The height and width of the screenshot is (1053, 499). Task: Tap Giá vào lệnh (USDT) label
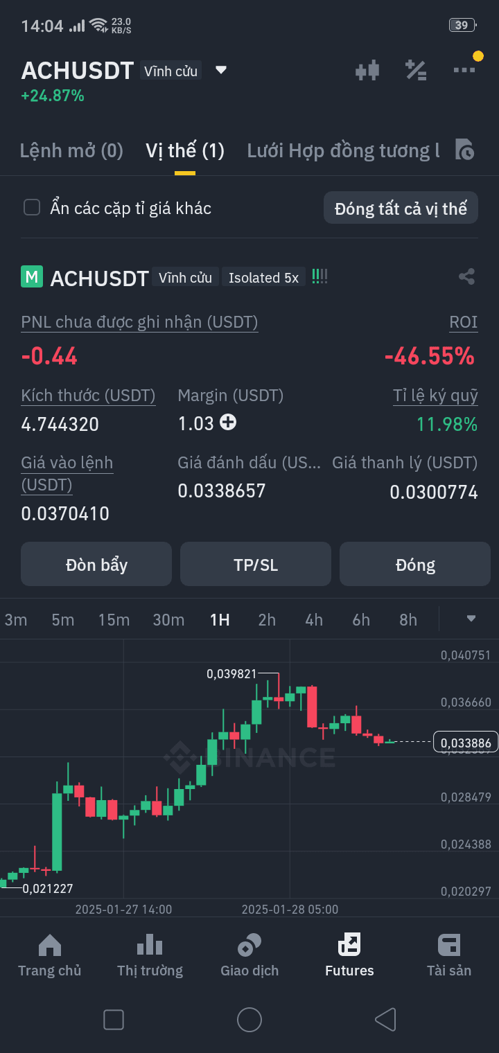[x=67, y=474]
